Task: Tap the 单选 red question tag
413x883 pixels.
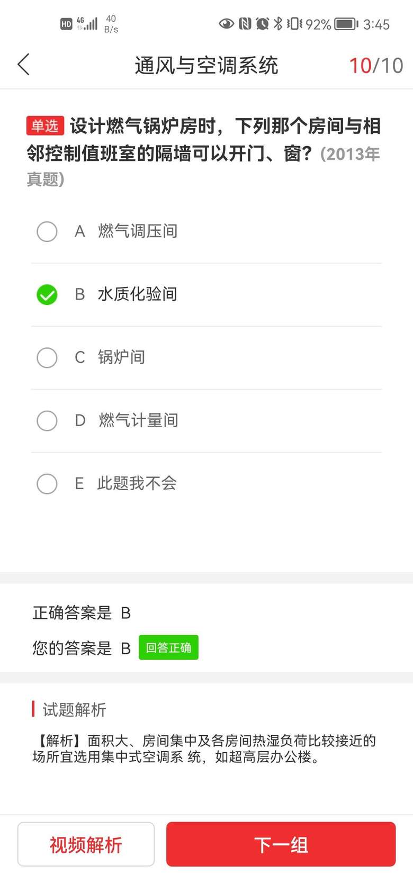Action: pos(45,126)
